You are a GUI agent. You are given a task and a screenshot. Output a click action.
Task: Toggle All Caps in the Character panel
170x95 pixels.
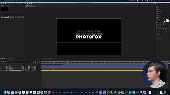(161, 32)
